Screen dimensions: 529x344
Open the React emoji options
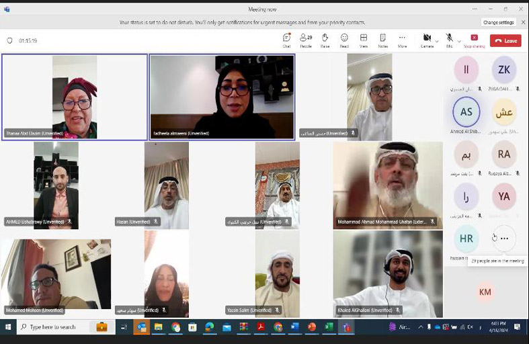click(x=344, y=39)
